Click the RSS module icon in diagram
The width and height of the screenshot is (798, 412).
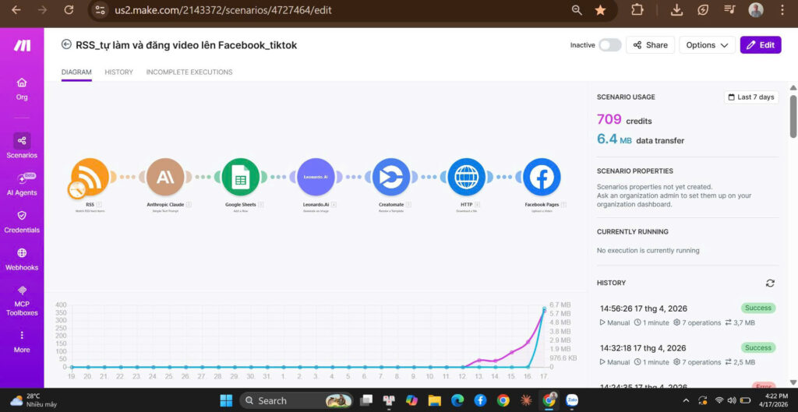click(90, 177)
